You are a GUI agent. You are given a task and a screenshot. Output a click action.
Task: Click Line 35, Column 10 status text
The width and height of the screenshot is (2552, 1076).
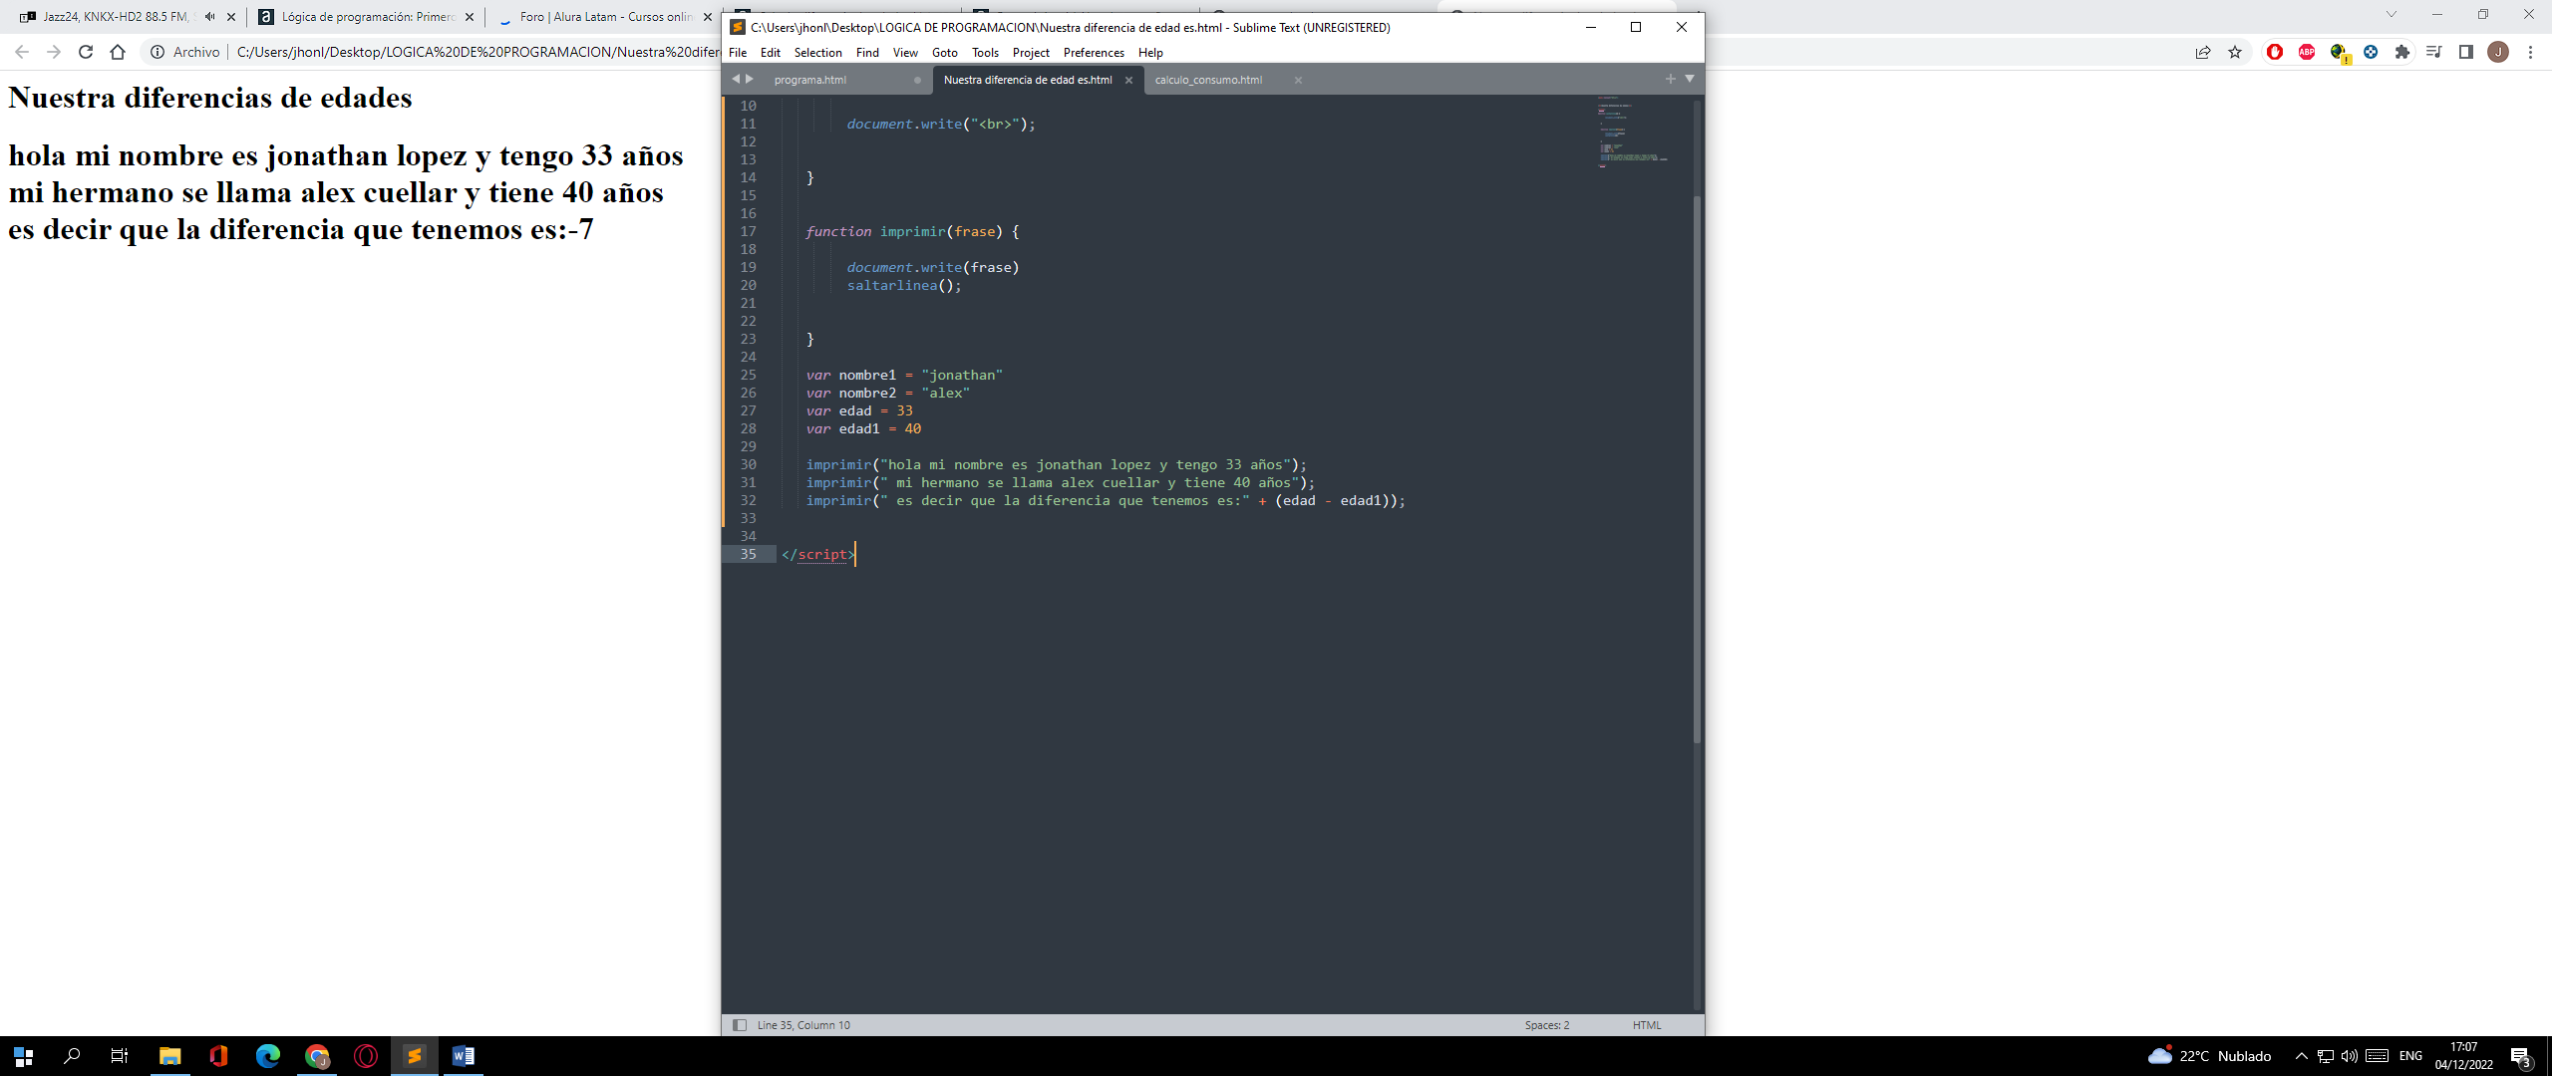[803, 1025]
